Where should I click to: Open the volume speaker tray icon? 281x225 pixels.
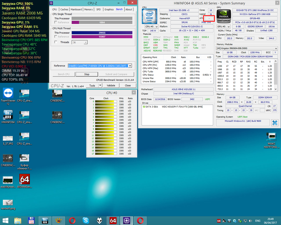[250, 221]
